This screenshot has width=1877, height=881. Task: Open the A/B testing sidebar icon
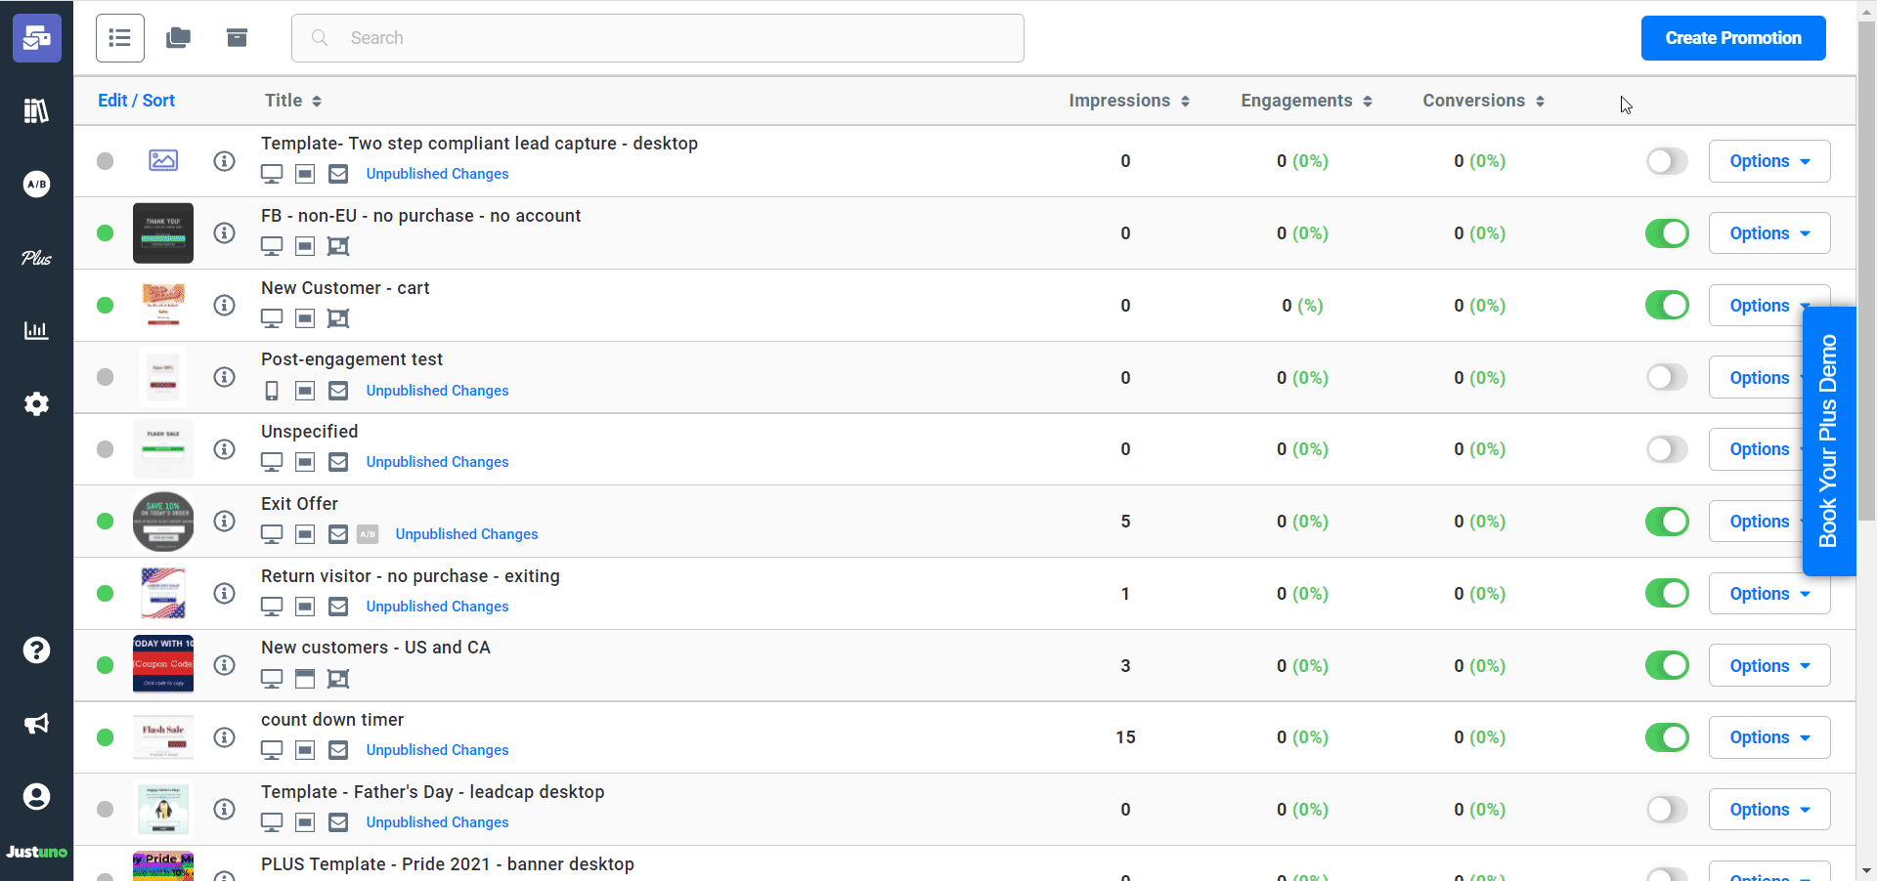pos(36,184)
